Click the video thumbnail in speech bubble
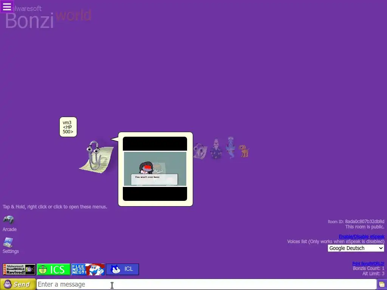387x290 pixels. (x=155, y=169)
